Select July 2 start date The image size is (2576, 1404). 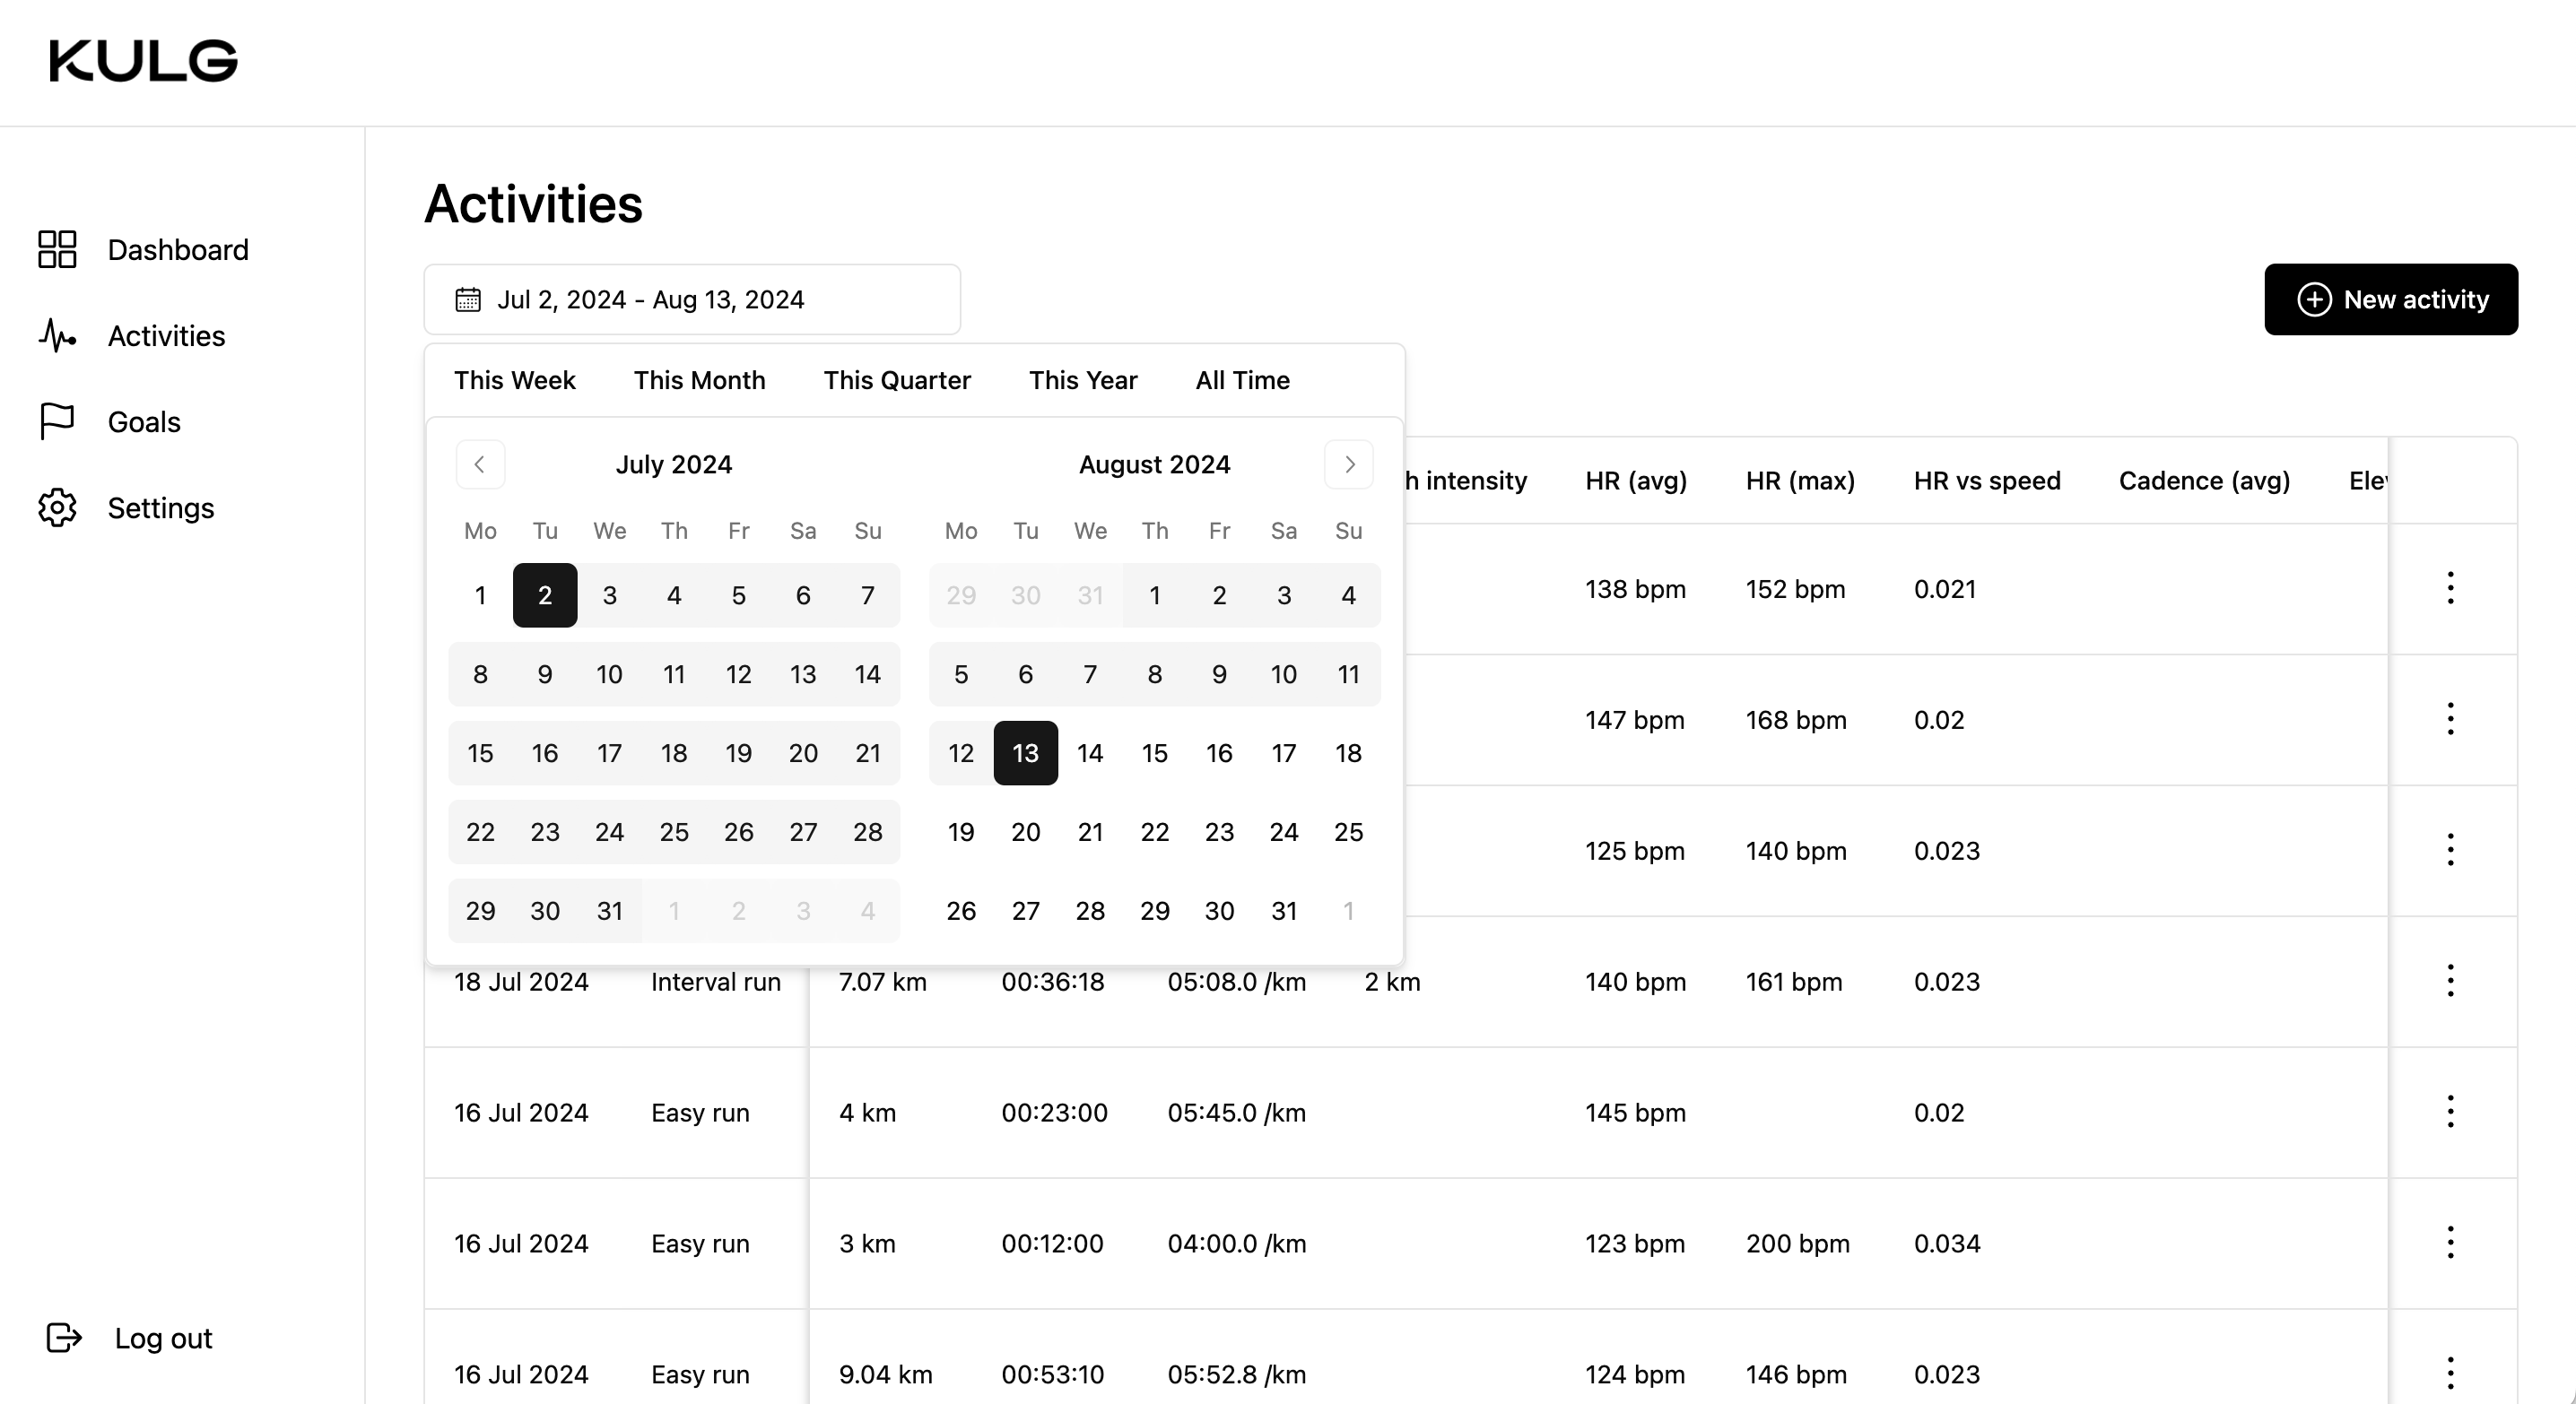click(545, 595)
